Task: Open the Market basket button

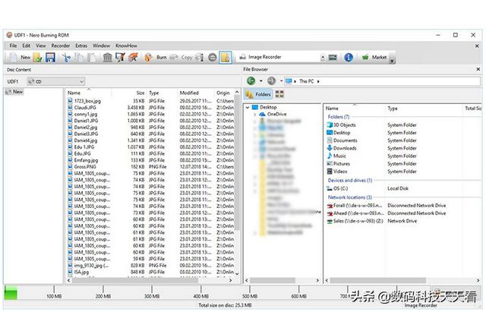Action: tap(374, 58)
